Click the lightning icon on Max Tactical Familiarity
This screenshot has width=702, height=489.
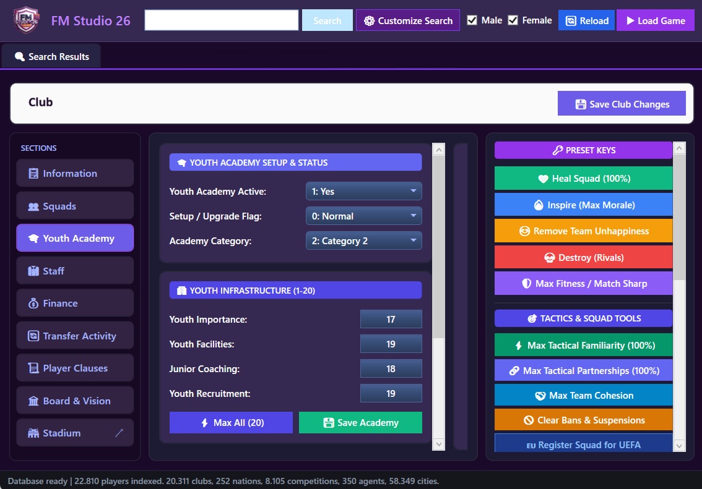click(x=518, y=346)
